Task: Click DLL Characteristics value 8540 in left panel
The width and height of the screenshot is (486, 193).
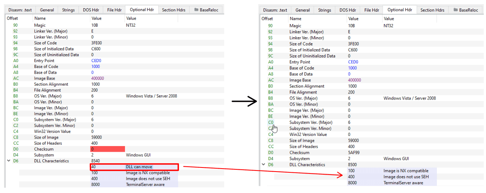Action: (x=96, y=161)
